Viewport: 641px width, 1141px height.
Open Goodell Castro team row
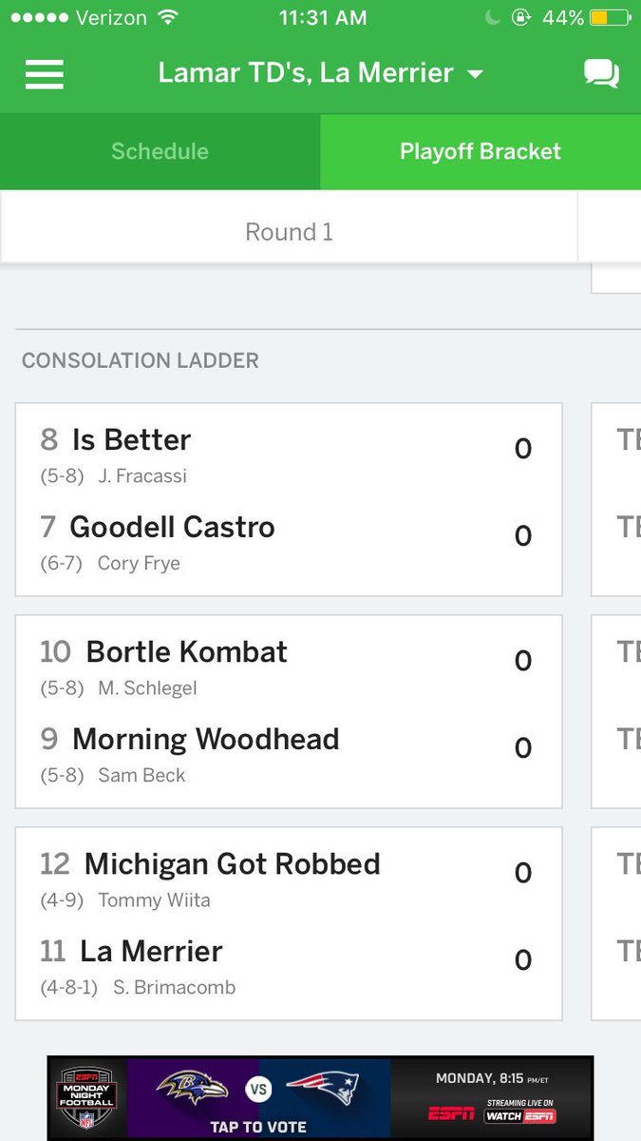pyautogui.click(x=289, y=542)
